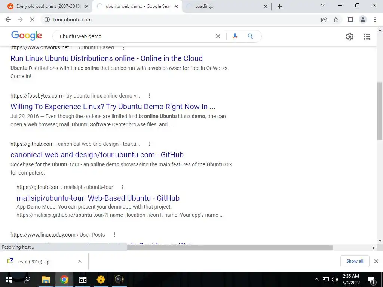Click the forward navigation arrow

click(x=20, y=19)
